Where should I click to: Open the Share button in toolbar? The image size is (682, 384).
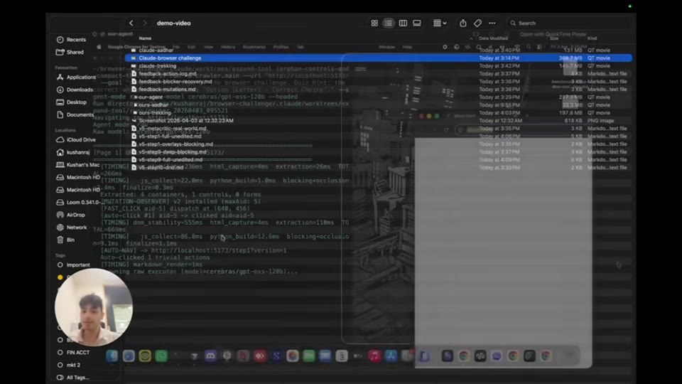pyautogui.click(x=462, y=23)
